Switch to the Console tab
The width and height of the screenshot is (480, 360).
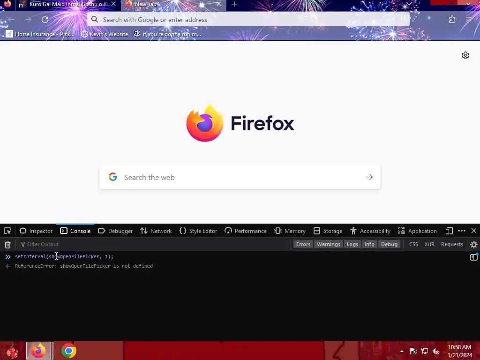click(x=75, y=231)
